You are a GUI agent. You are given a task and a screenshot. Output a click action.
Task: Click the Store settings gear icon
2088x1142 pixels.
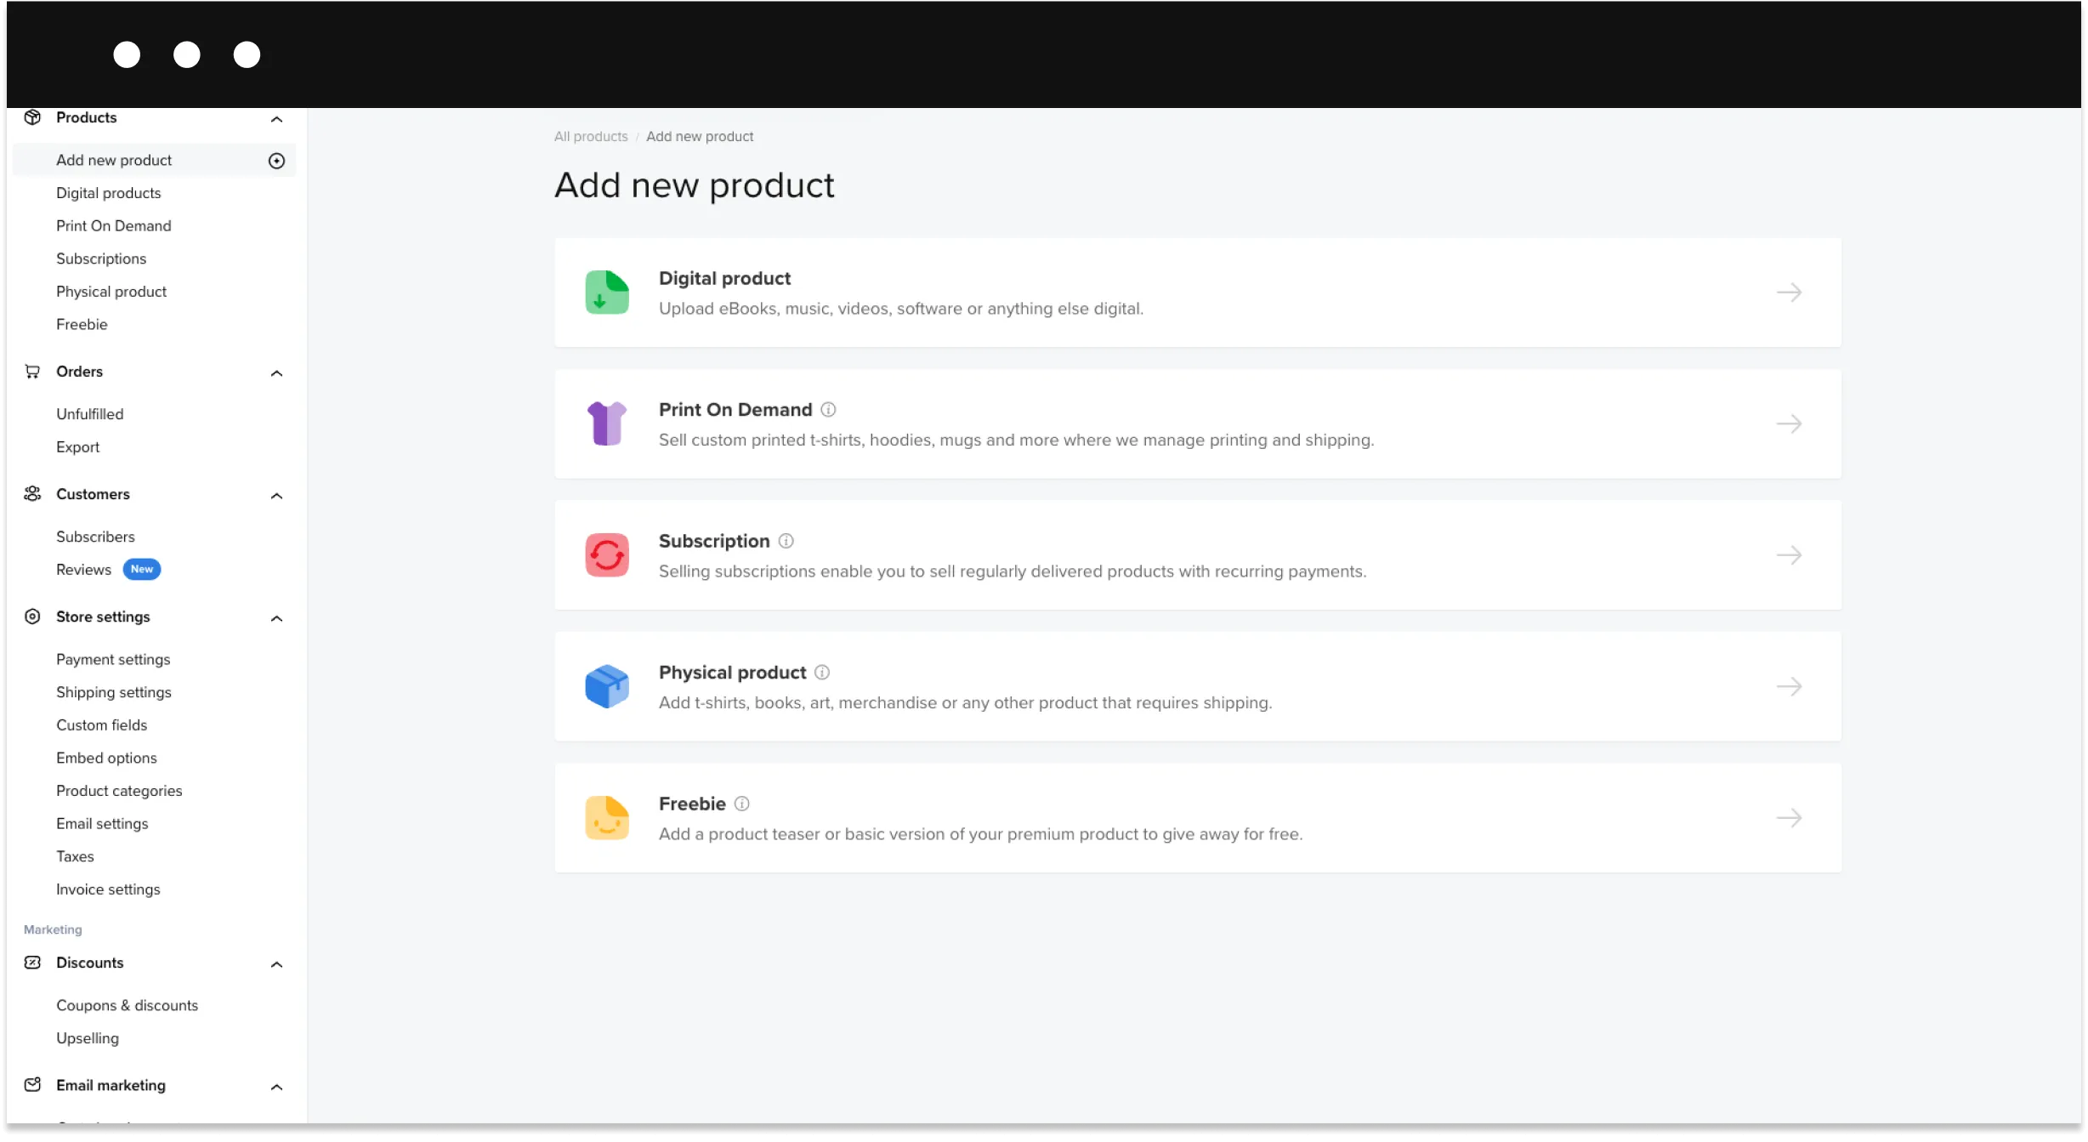[32, 616]
